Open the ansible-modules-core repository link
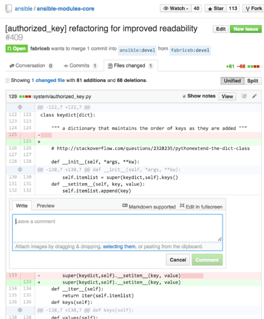264x319 pixels. [65, 9]
